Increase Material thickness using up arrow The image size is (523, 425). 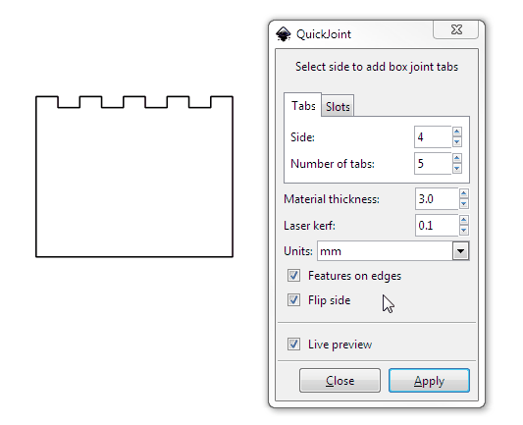(x=463, y=193)
